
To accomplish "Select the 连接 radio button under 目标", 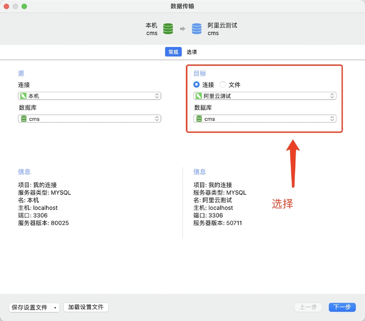I will [x=197, y=85].
